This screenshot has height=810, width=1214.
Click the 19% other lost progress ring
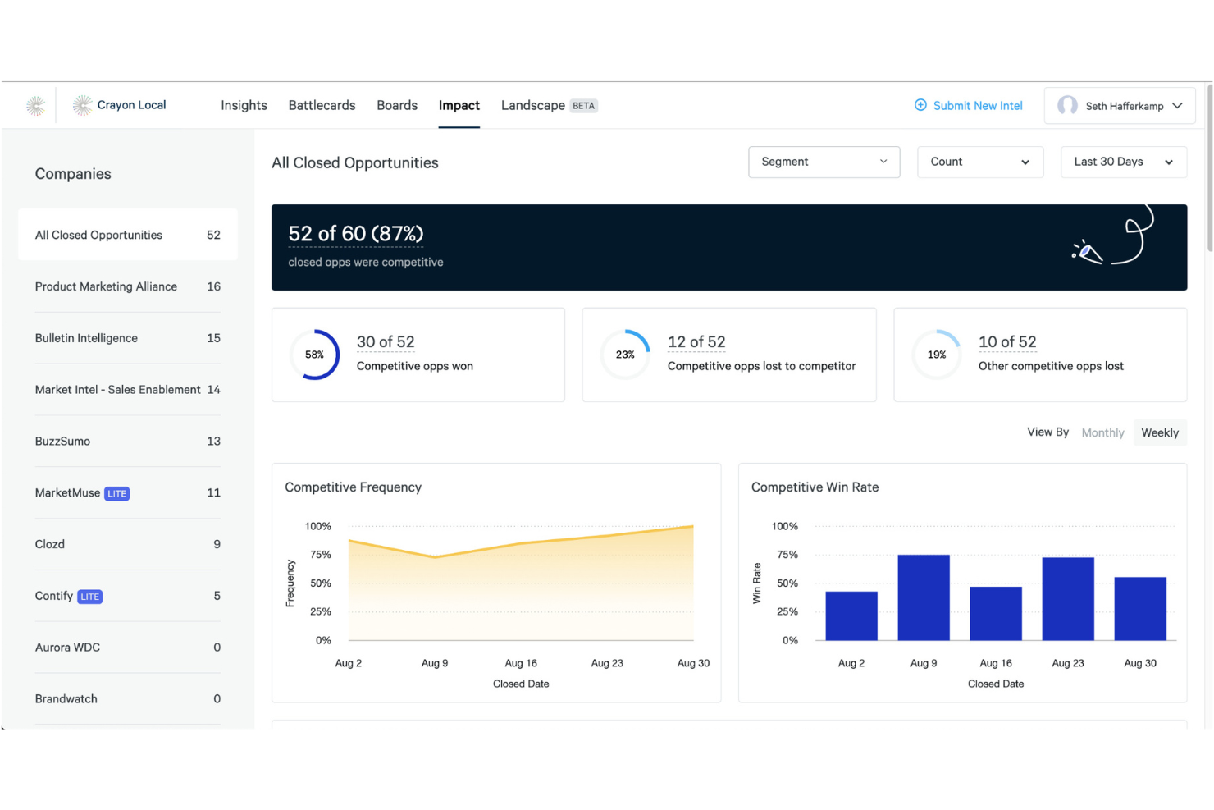pyautogui.click(x=937, y=355)
